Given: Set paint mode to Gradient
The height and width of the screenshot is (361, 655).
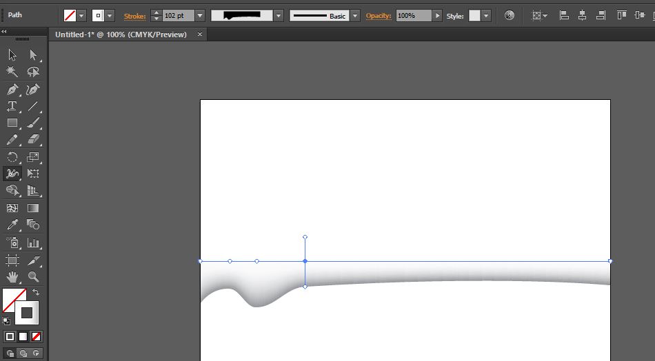Looking at the screenshot, I should 23,336.
